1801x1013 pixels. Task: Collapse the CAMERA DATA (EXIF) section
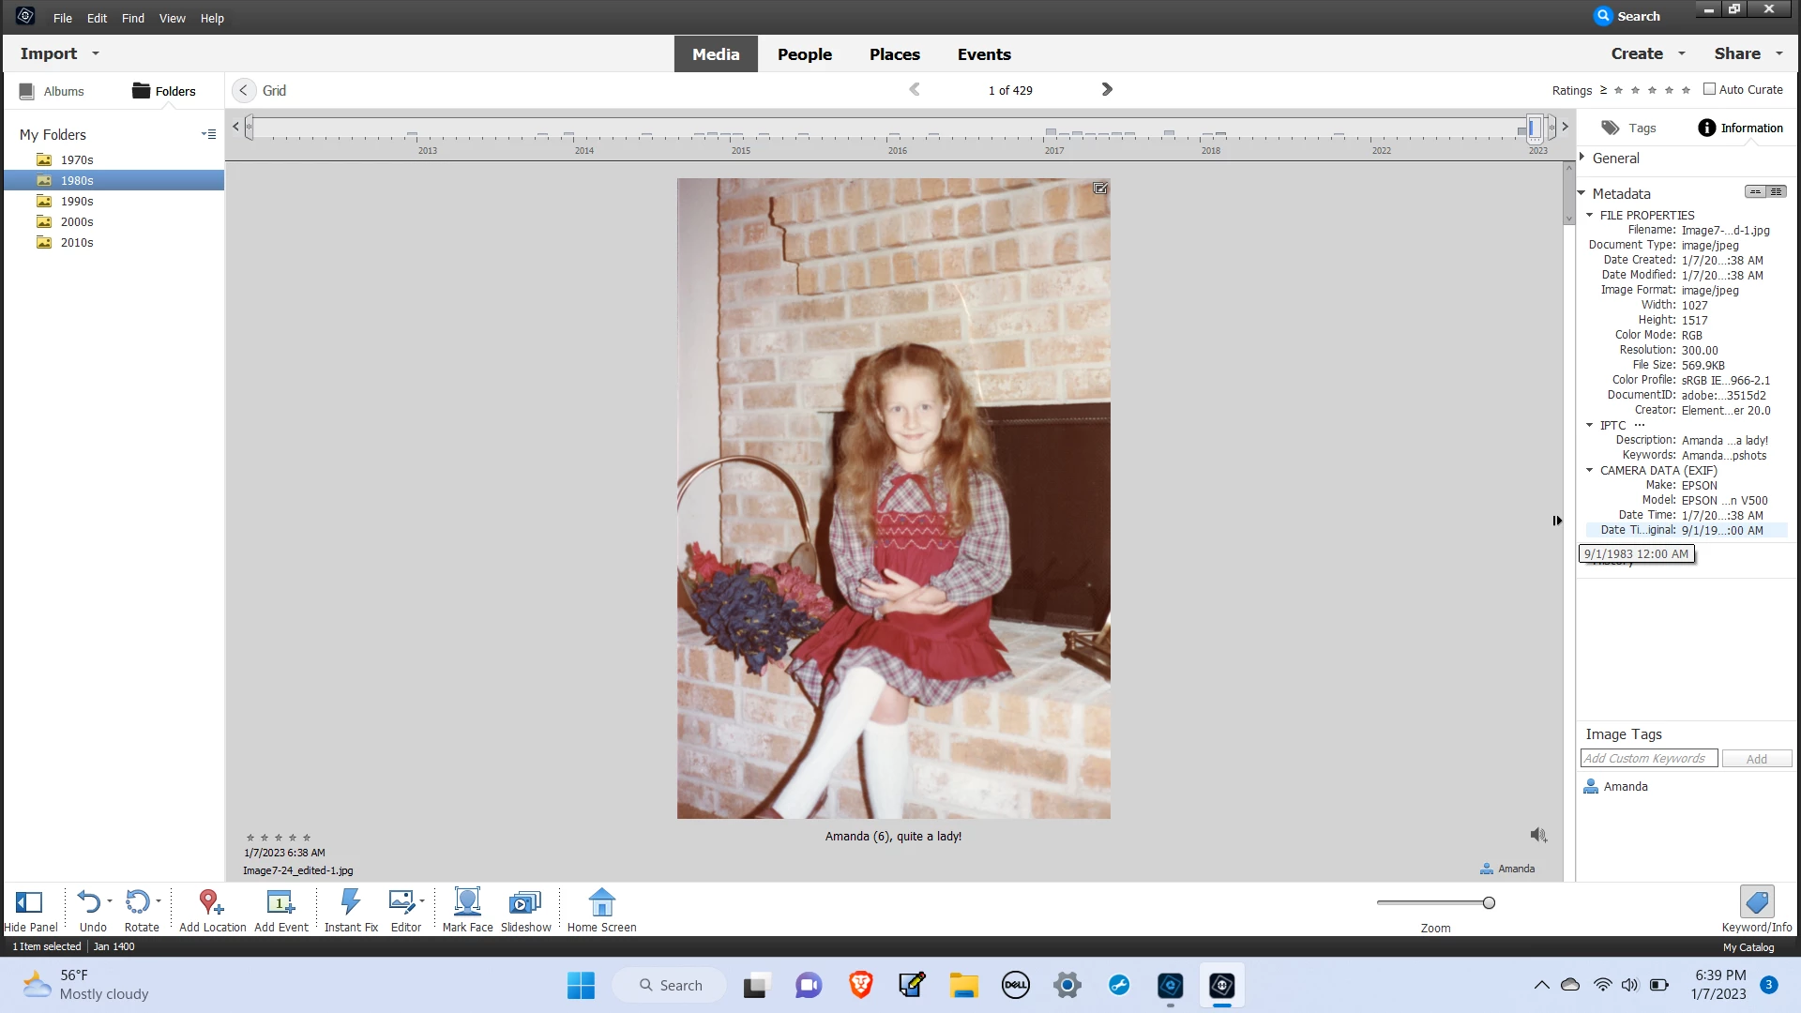pos(1590,470)
